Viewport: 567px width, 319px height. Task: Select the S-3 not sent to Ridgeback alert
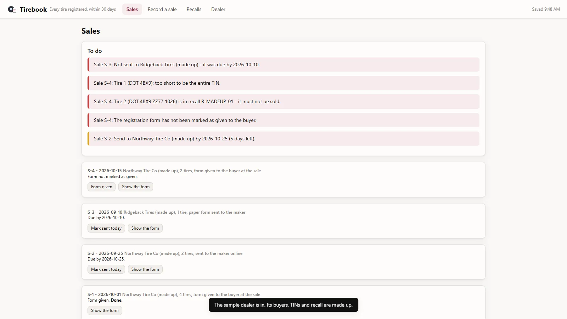[x=283, y=65]
